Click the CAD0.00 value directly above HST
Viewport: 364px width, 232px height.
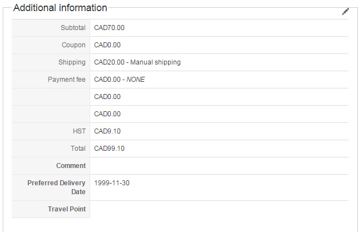point(107,114)
